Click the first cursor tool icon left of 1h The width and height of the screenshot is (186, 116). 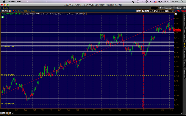coord(137,11)
